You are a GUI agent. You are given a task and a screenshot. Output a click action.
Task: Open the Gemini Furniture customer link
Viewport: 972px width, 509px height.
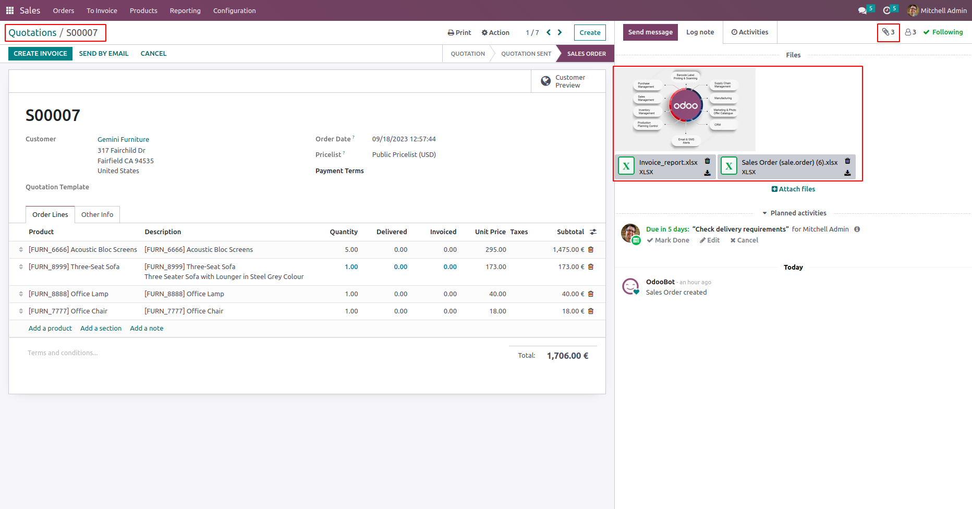pos(123,140)
